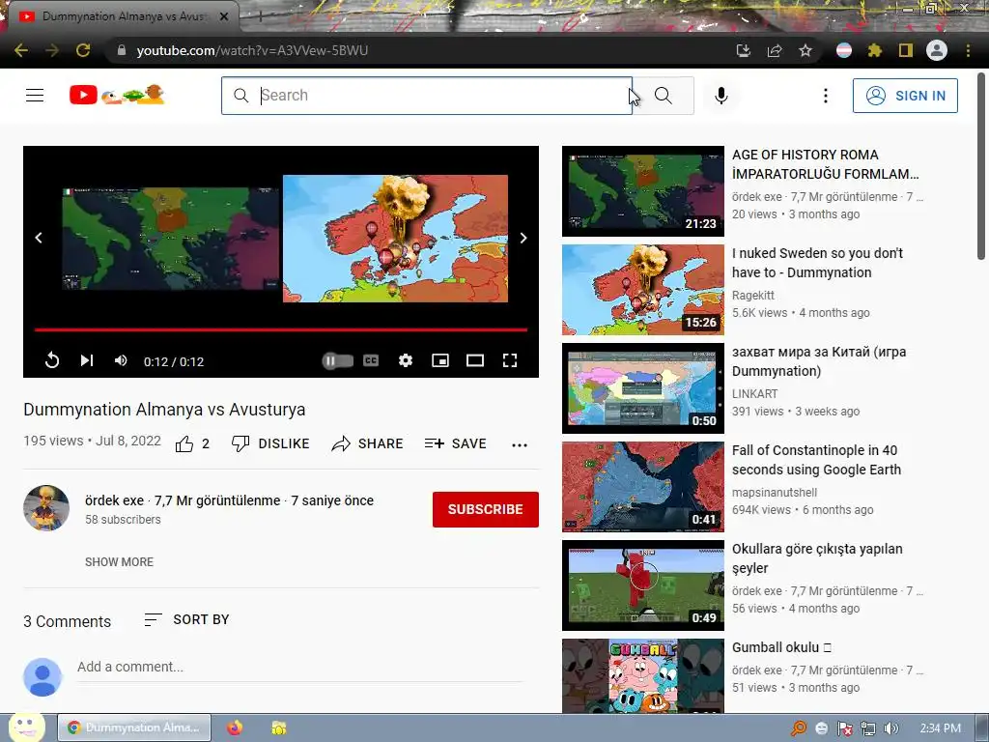
Task: Select the Italy map end-screen suggestion
Action: 170,239
